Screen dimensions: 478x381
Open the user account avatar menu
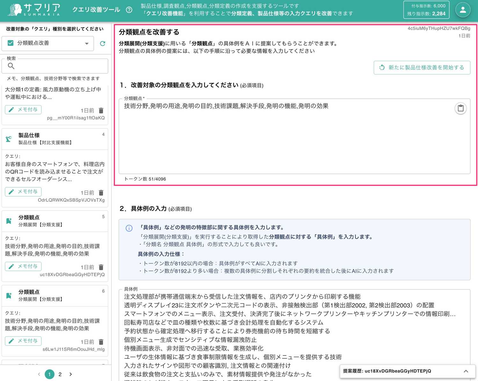(463, 10)
